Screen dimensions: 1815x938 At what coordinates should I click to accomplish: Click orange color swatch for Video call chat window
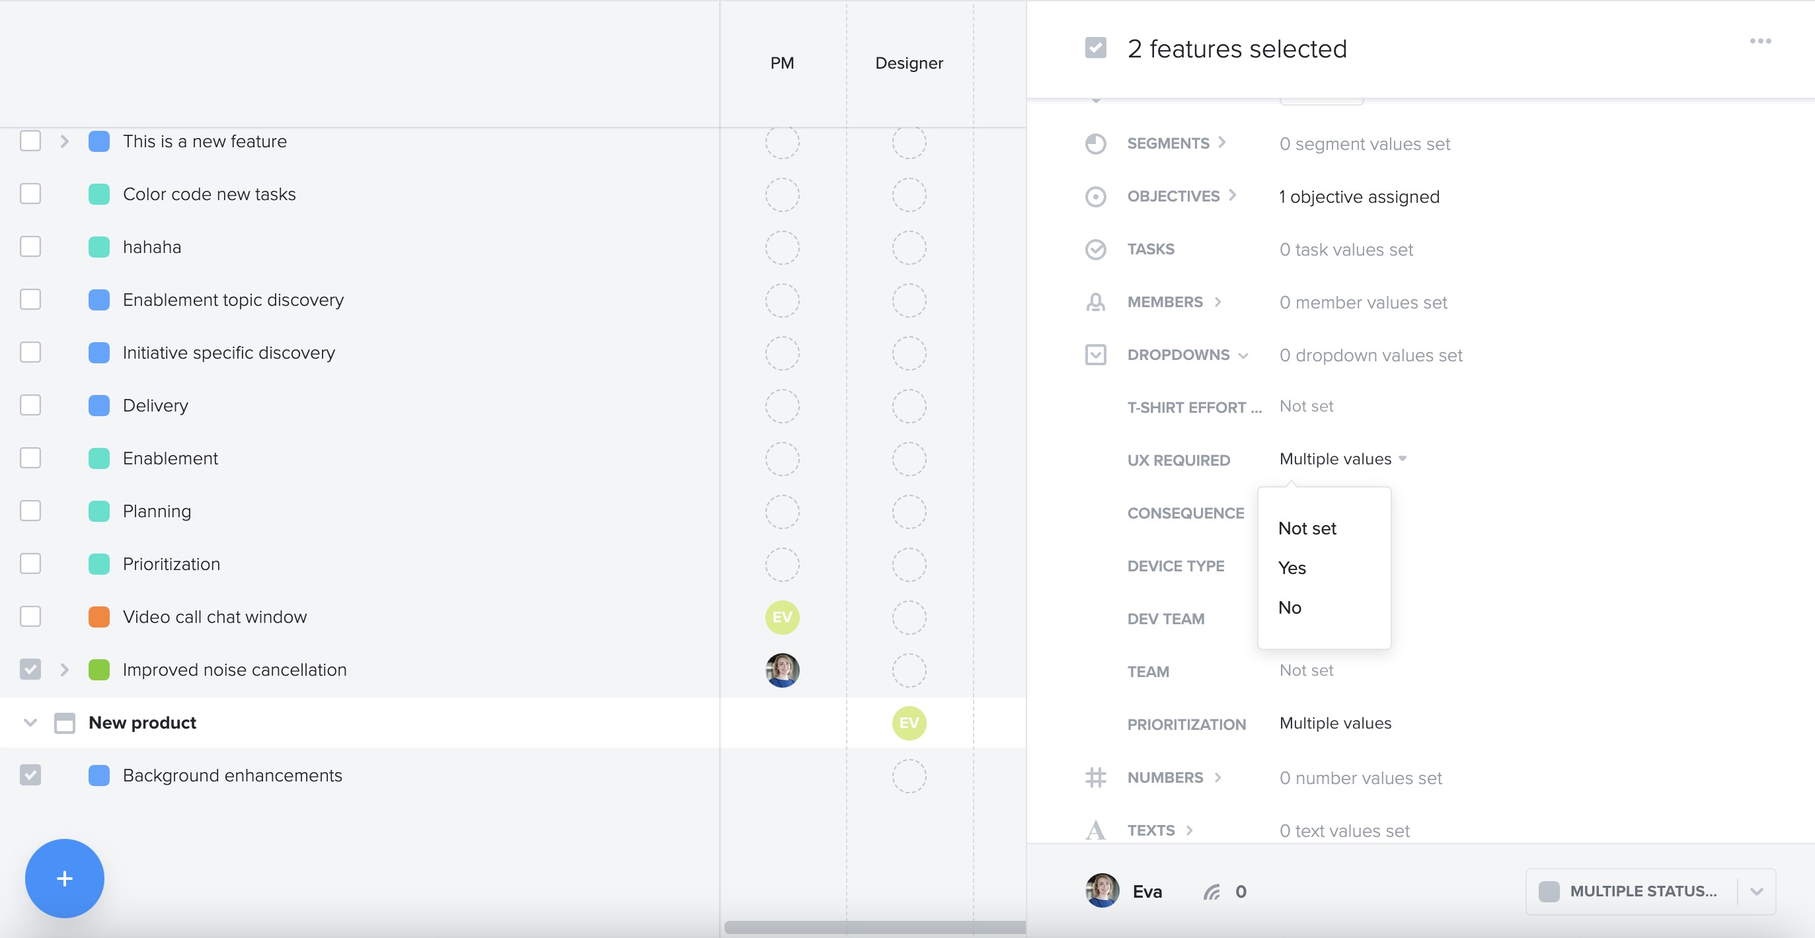click(x=98, y=616)
